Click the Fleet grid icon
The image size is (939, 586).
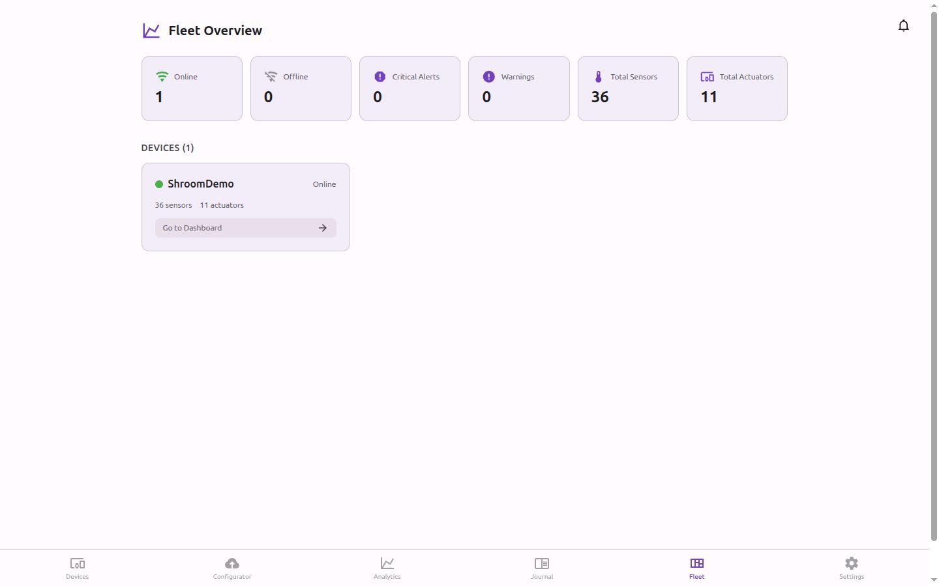tap(697, 563)
